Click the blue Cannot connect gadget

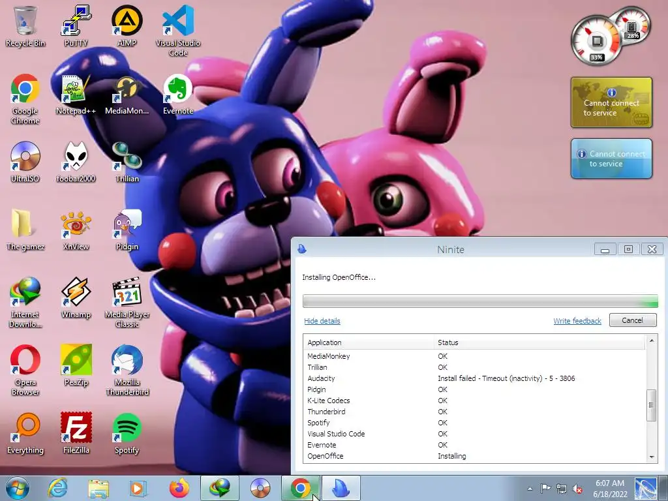(611, 159)
